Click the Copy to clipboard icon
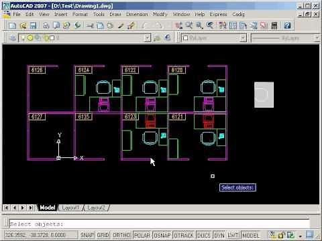 coord(100,25)
